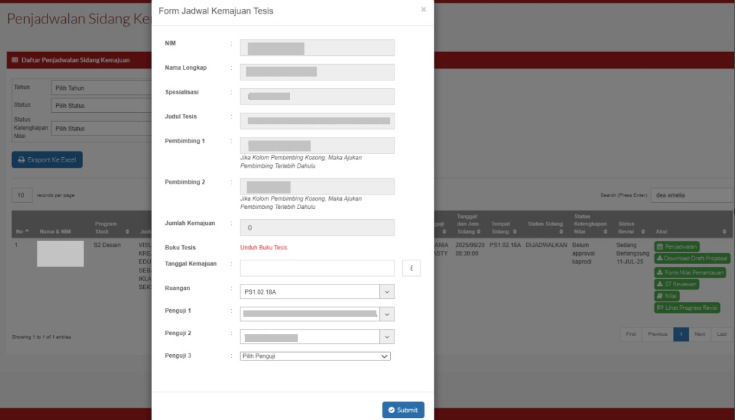Screen dimensions: 735x420
Task: Click the table search box
Action: click(x=692, y=195)
